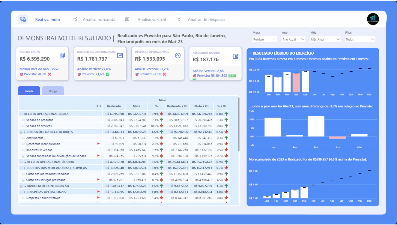Collapse the RECEITA OPERACIONAL BRUTA row
This screenshot has width=397, height=225.
coord(21,114)
